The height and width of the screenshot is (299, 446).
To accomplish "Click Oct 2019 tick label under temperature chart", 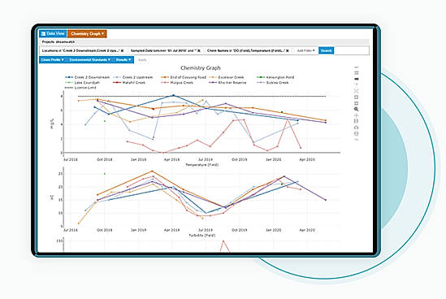I will (x=239, y=230).
